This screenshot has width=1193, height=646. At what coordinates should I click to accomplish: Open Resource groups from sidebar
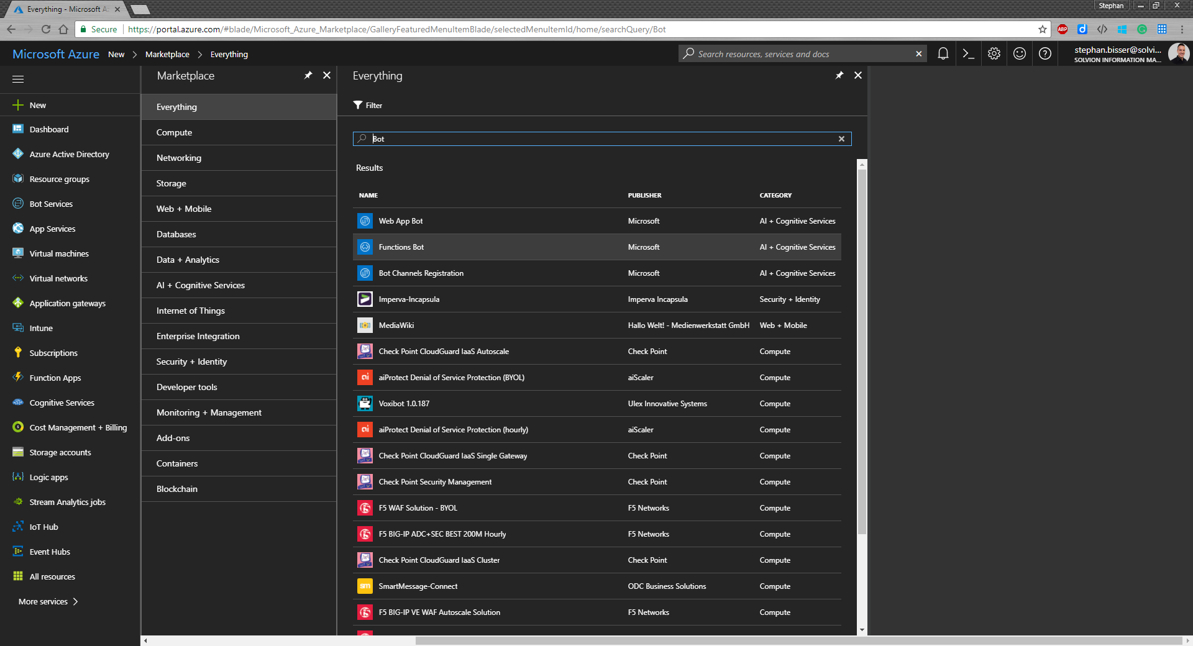coord(70,179)
